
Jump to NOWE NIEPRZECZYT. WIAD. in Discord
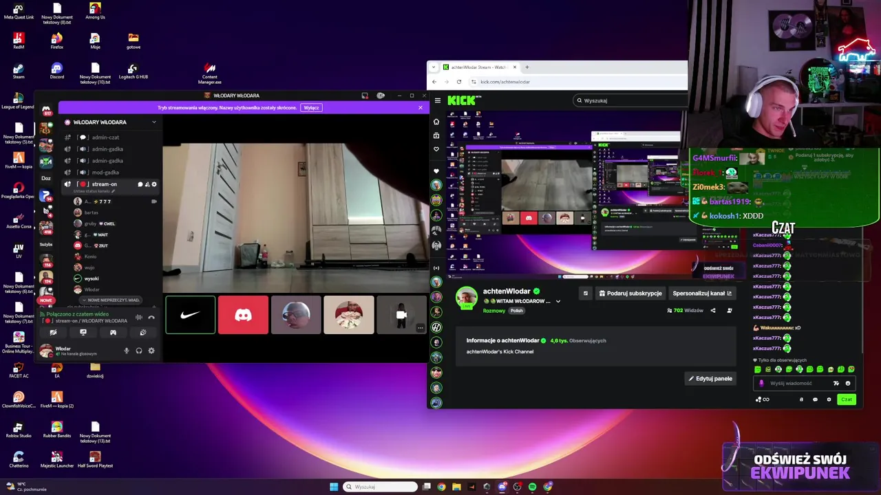point(111,300)
